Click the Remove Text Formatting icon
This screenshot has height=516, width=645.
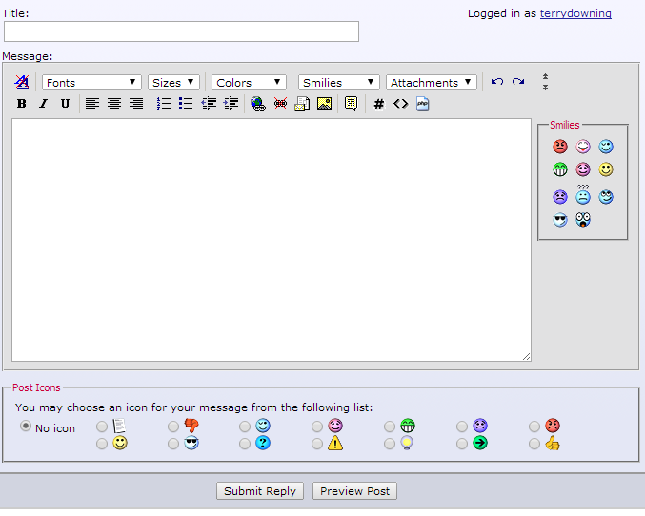coord(21,82)
